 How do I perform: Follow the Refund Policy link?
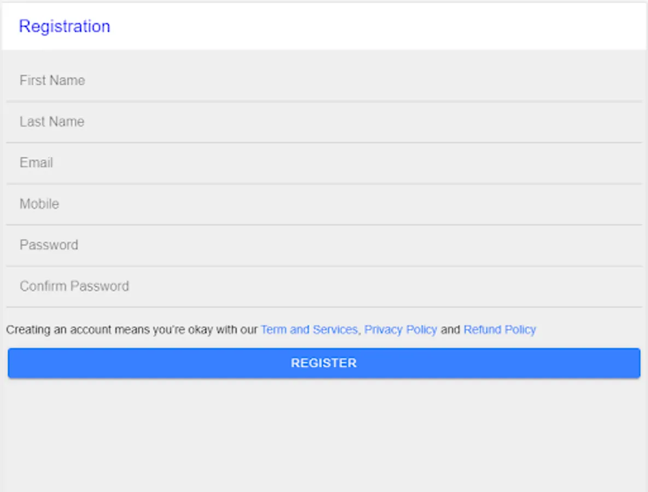click(x=499, y=330)
